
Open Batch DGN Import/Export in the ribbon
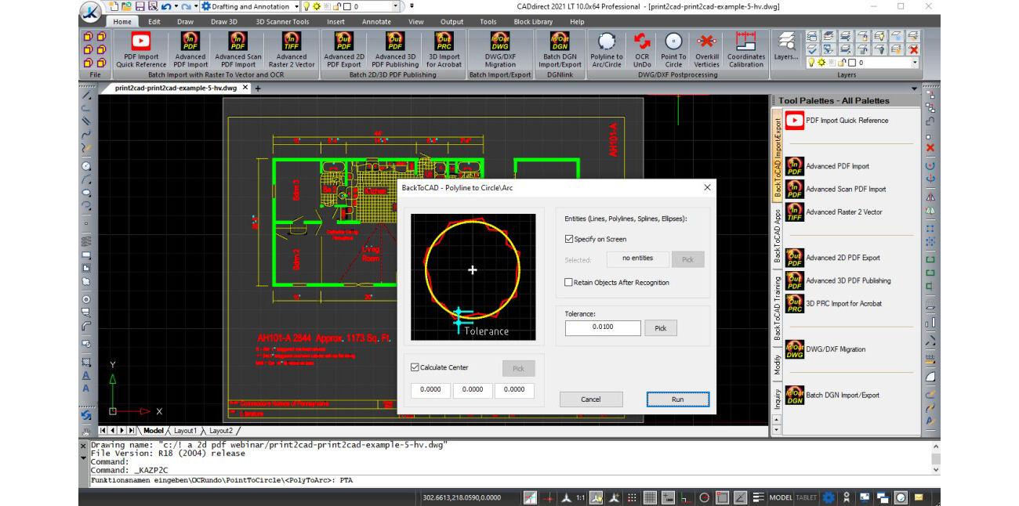coord(560,50)
